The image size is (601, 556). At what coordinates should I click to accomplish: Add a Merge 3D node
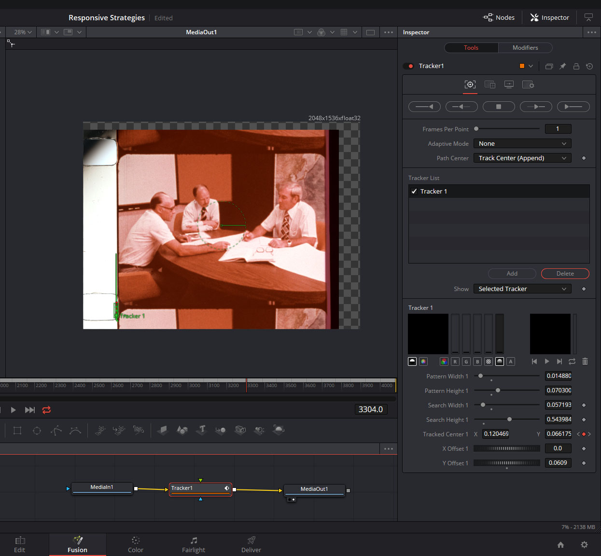pos(221,431)
